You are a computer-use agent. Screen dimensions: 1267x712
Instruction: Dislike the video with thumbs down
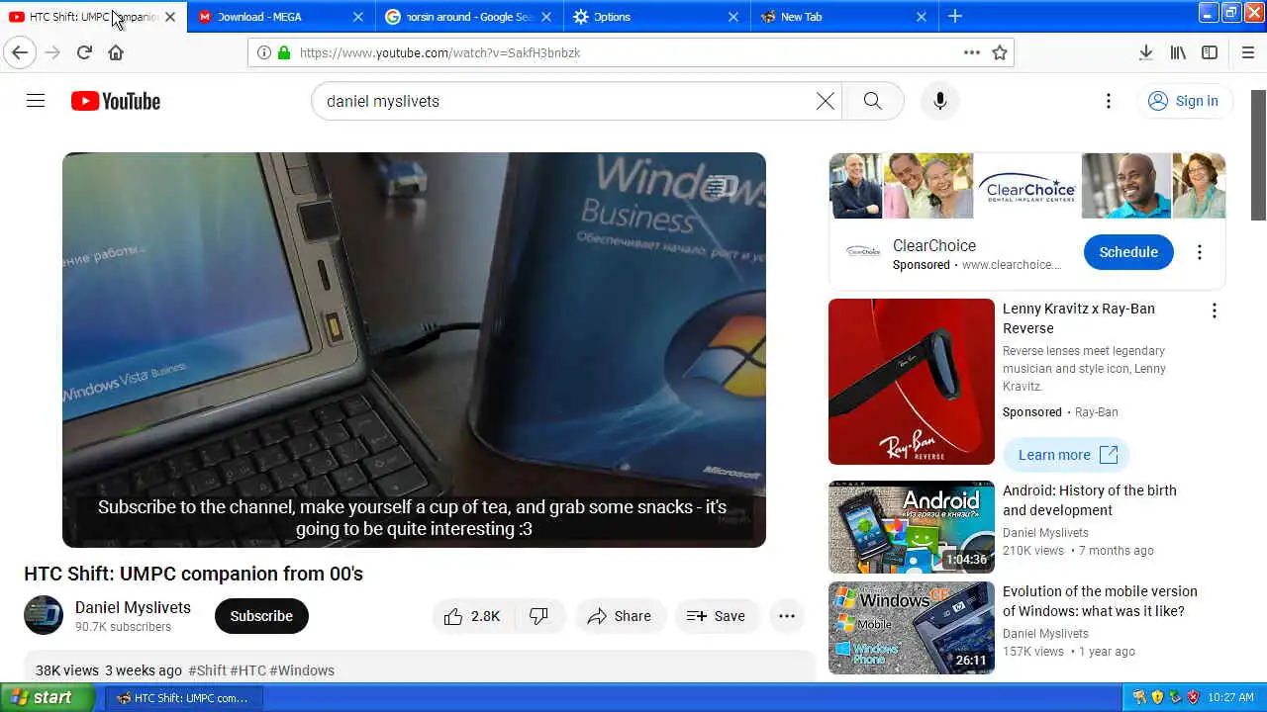coord(539,616)
